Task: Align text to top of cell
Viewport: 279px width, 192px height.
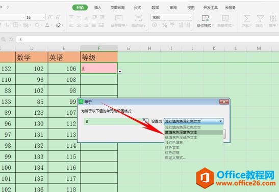Action: 71,17
